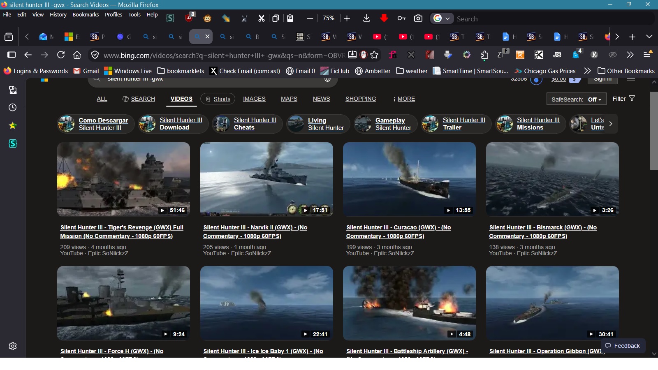Close the active browser tab
The image size is (658, 370).
[207, 37]
